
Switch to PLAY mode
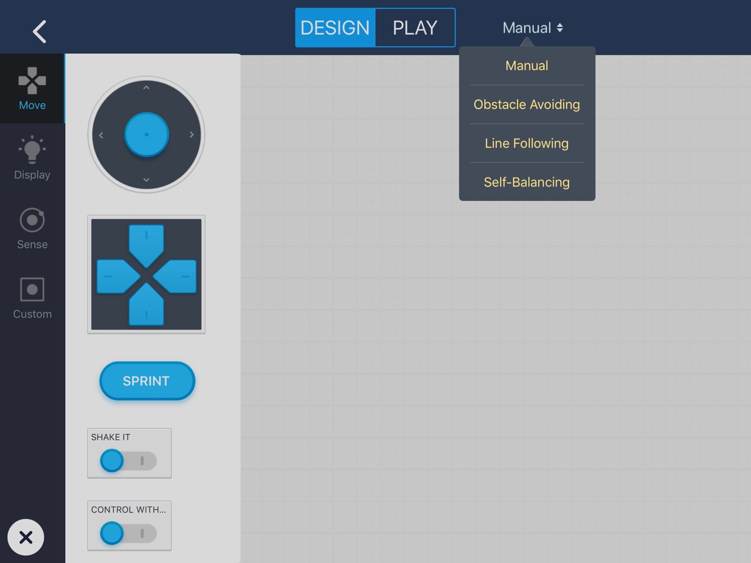(415, 28)
